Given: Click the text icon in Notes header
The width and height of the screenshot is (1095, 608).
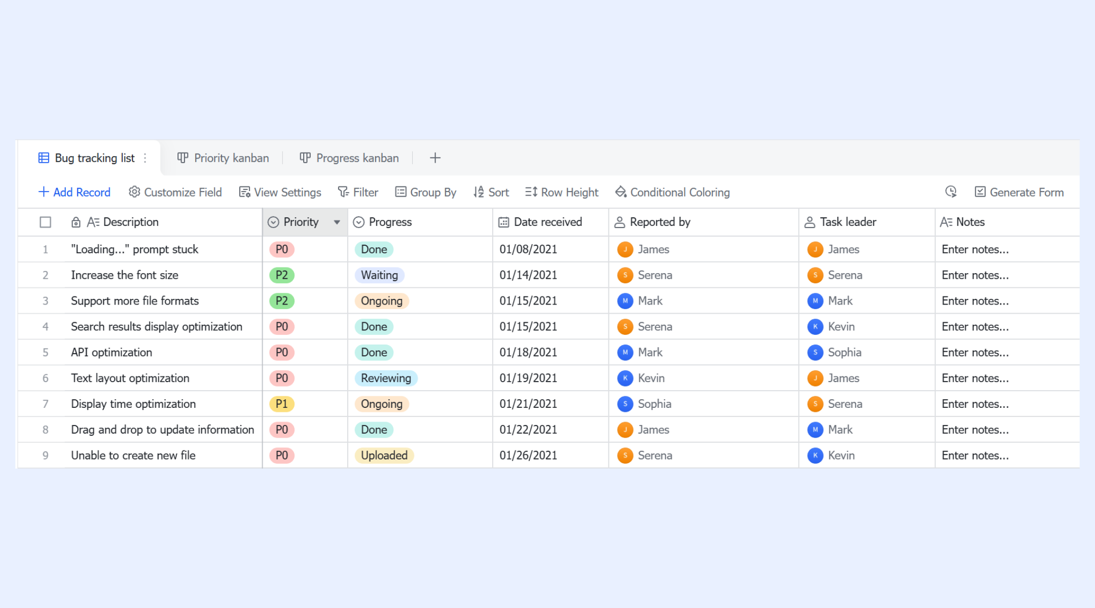Looking at the screenshot, I should click(946, 222).
